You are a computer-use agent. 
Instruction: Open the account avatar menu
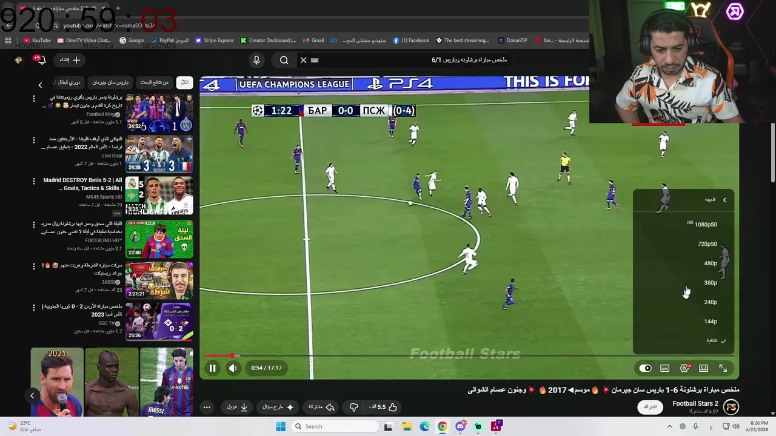tap(19, 60)
